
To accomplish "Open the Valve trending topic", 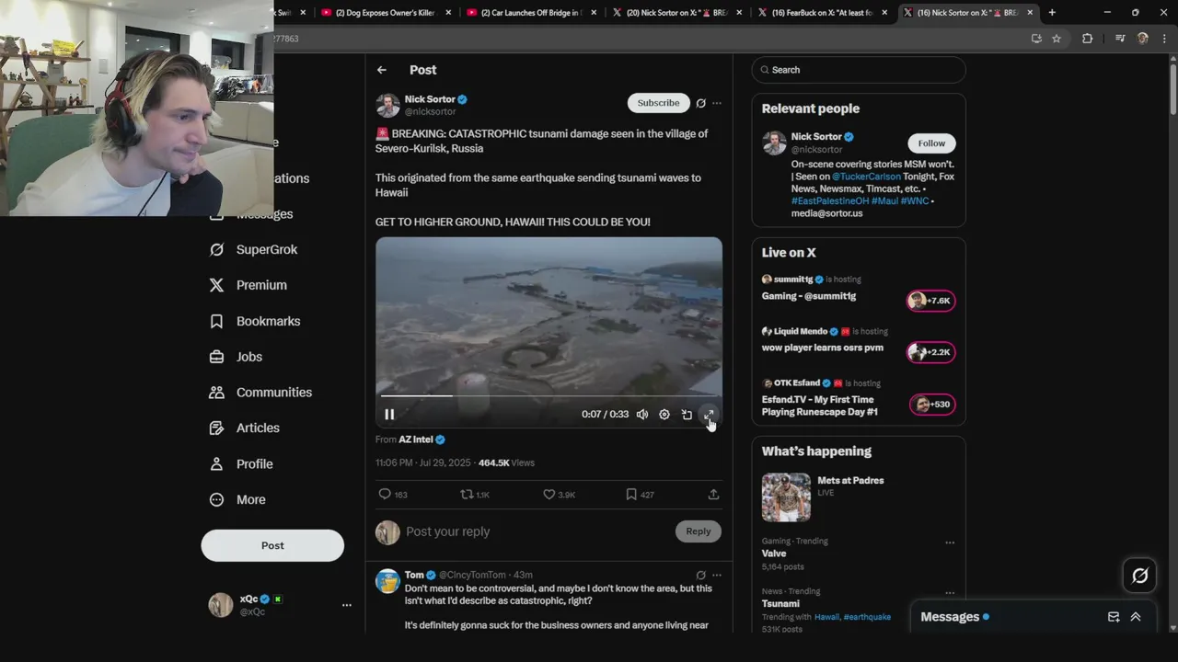I will point(774,554).
